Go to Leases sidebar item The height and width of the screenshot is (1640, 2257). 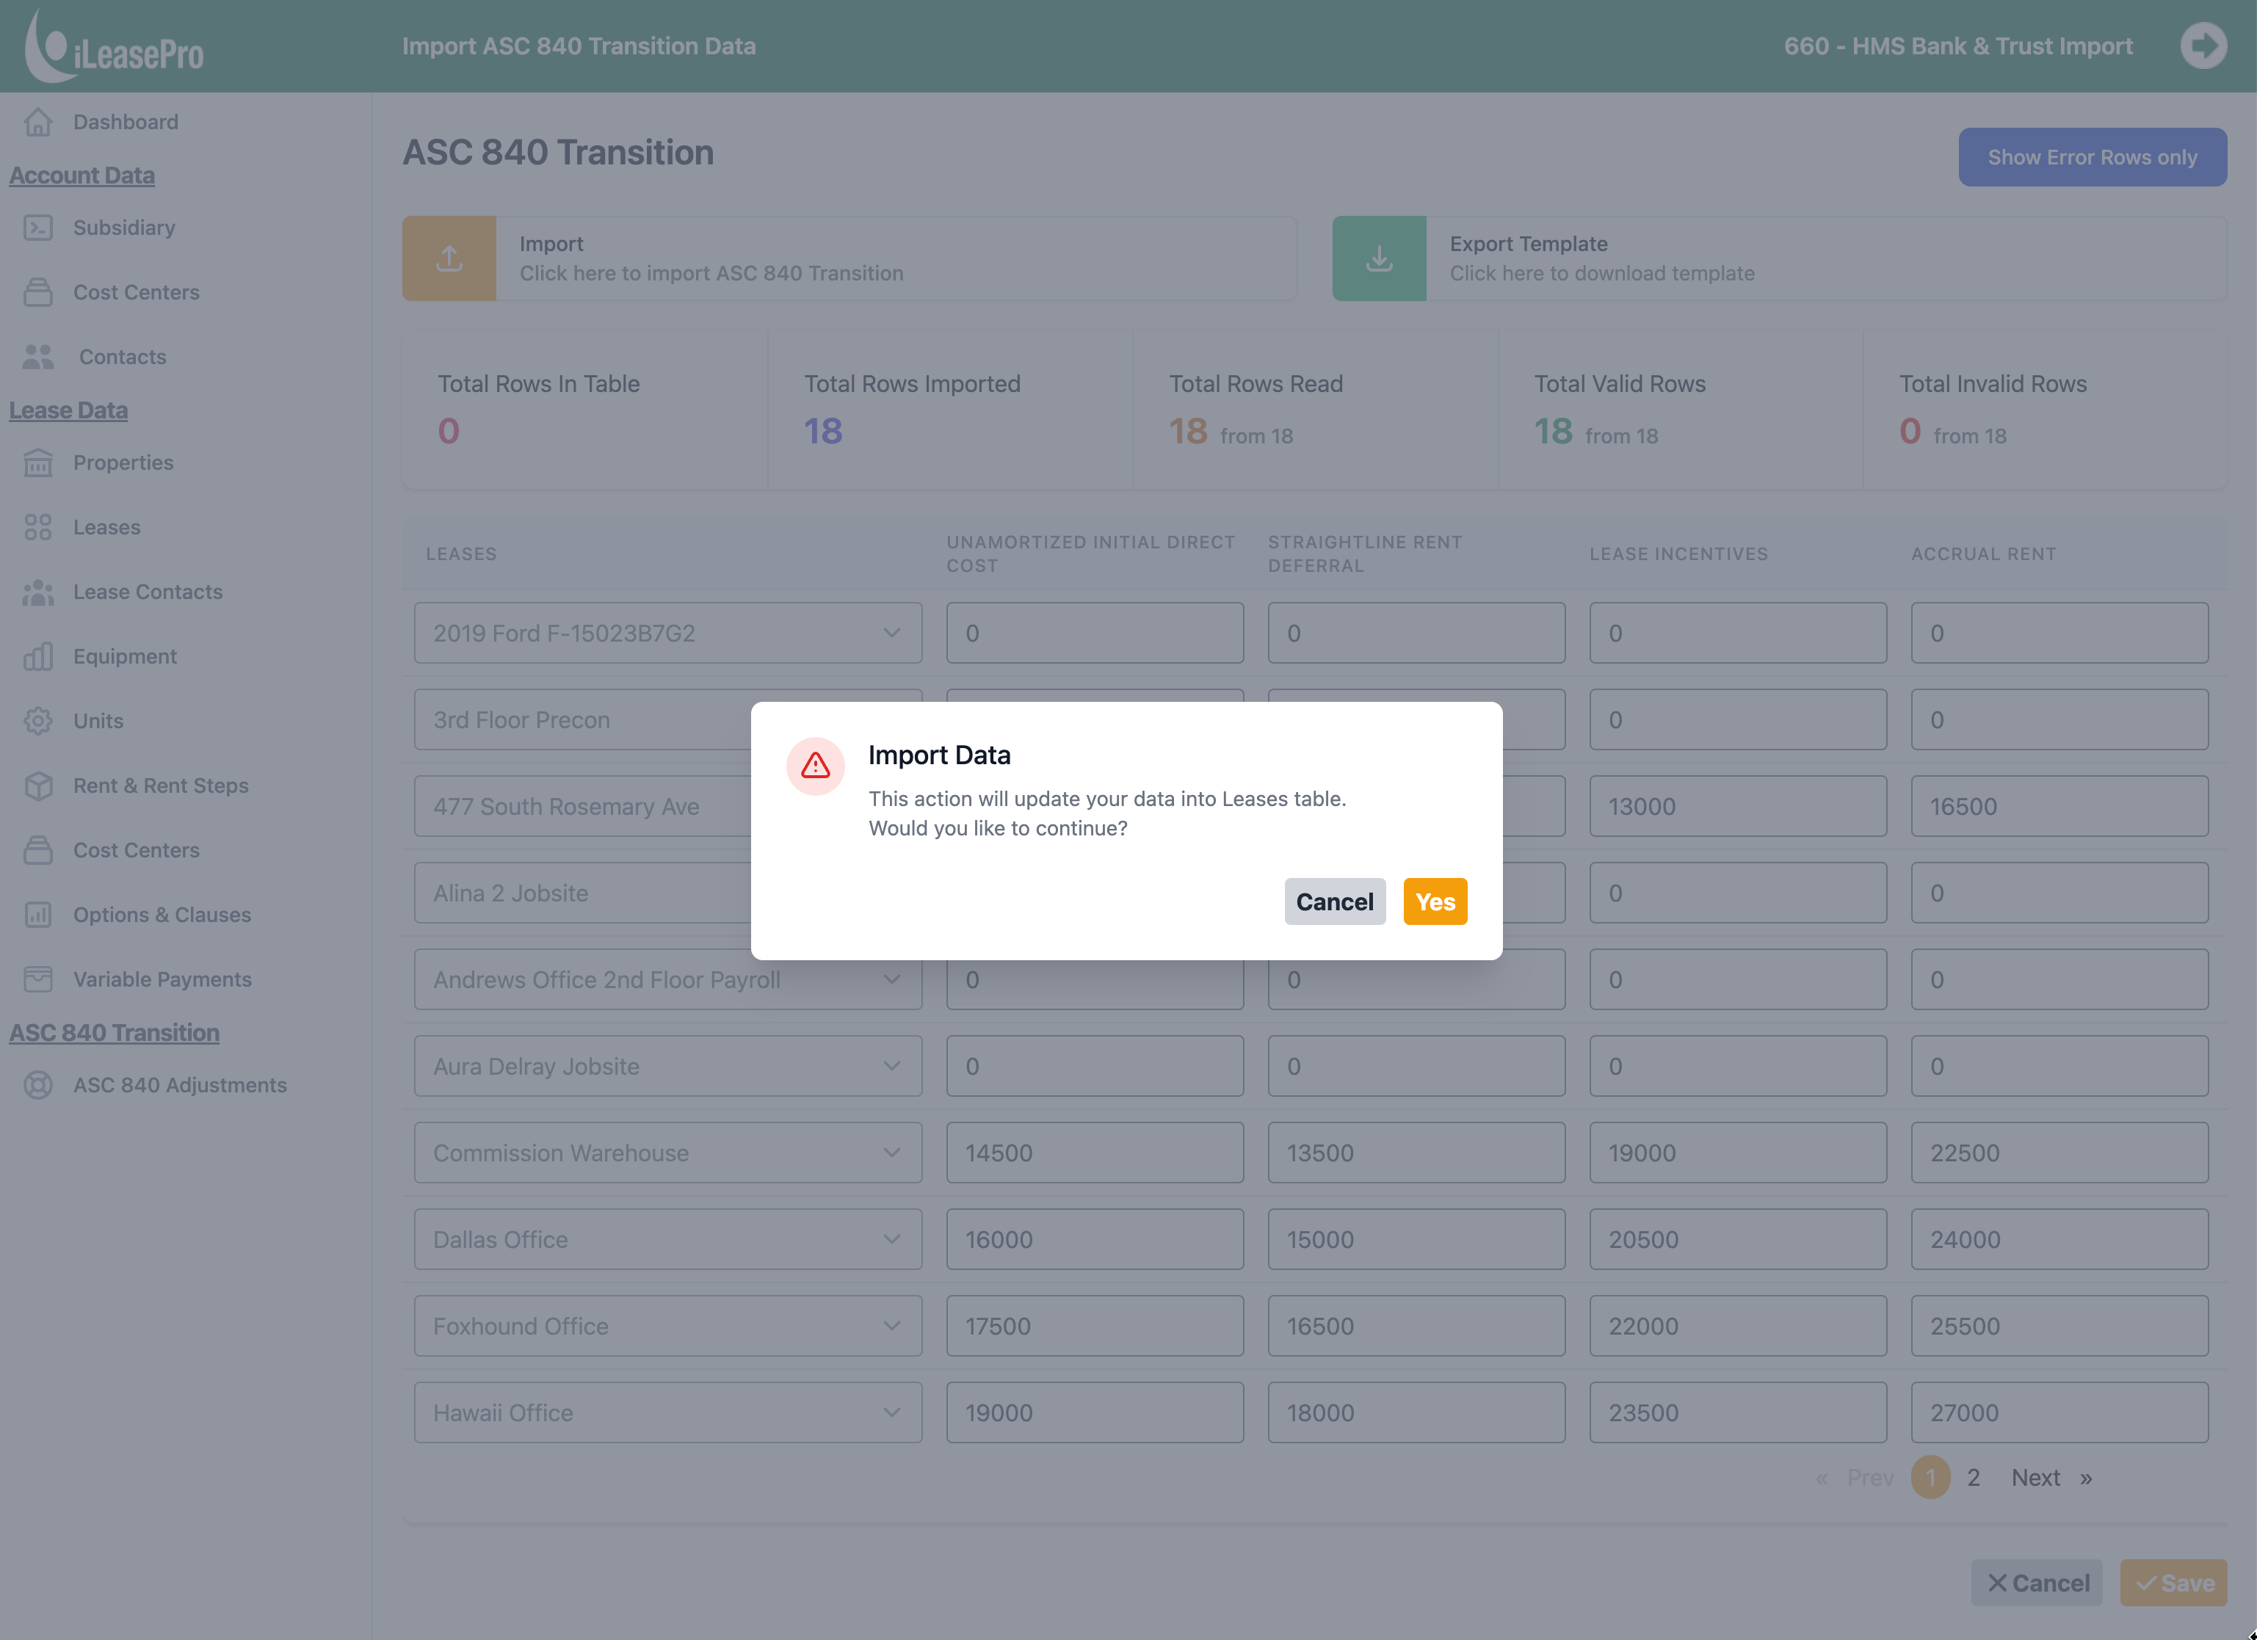[106, 527]
